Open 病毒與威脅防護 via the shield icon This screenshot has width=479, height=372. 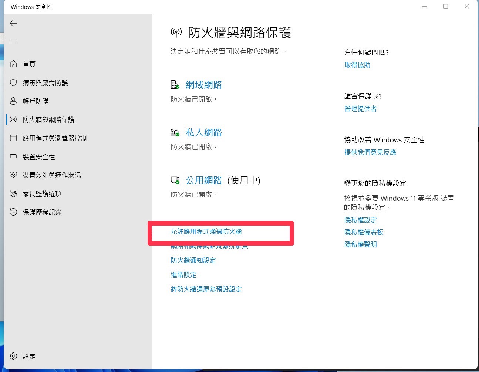coord(13,82)
